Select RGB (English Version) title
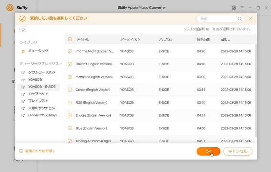271x172 pixels. point(91,102)
